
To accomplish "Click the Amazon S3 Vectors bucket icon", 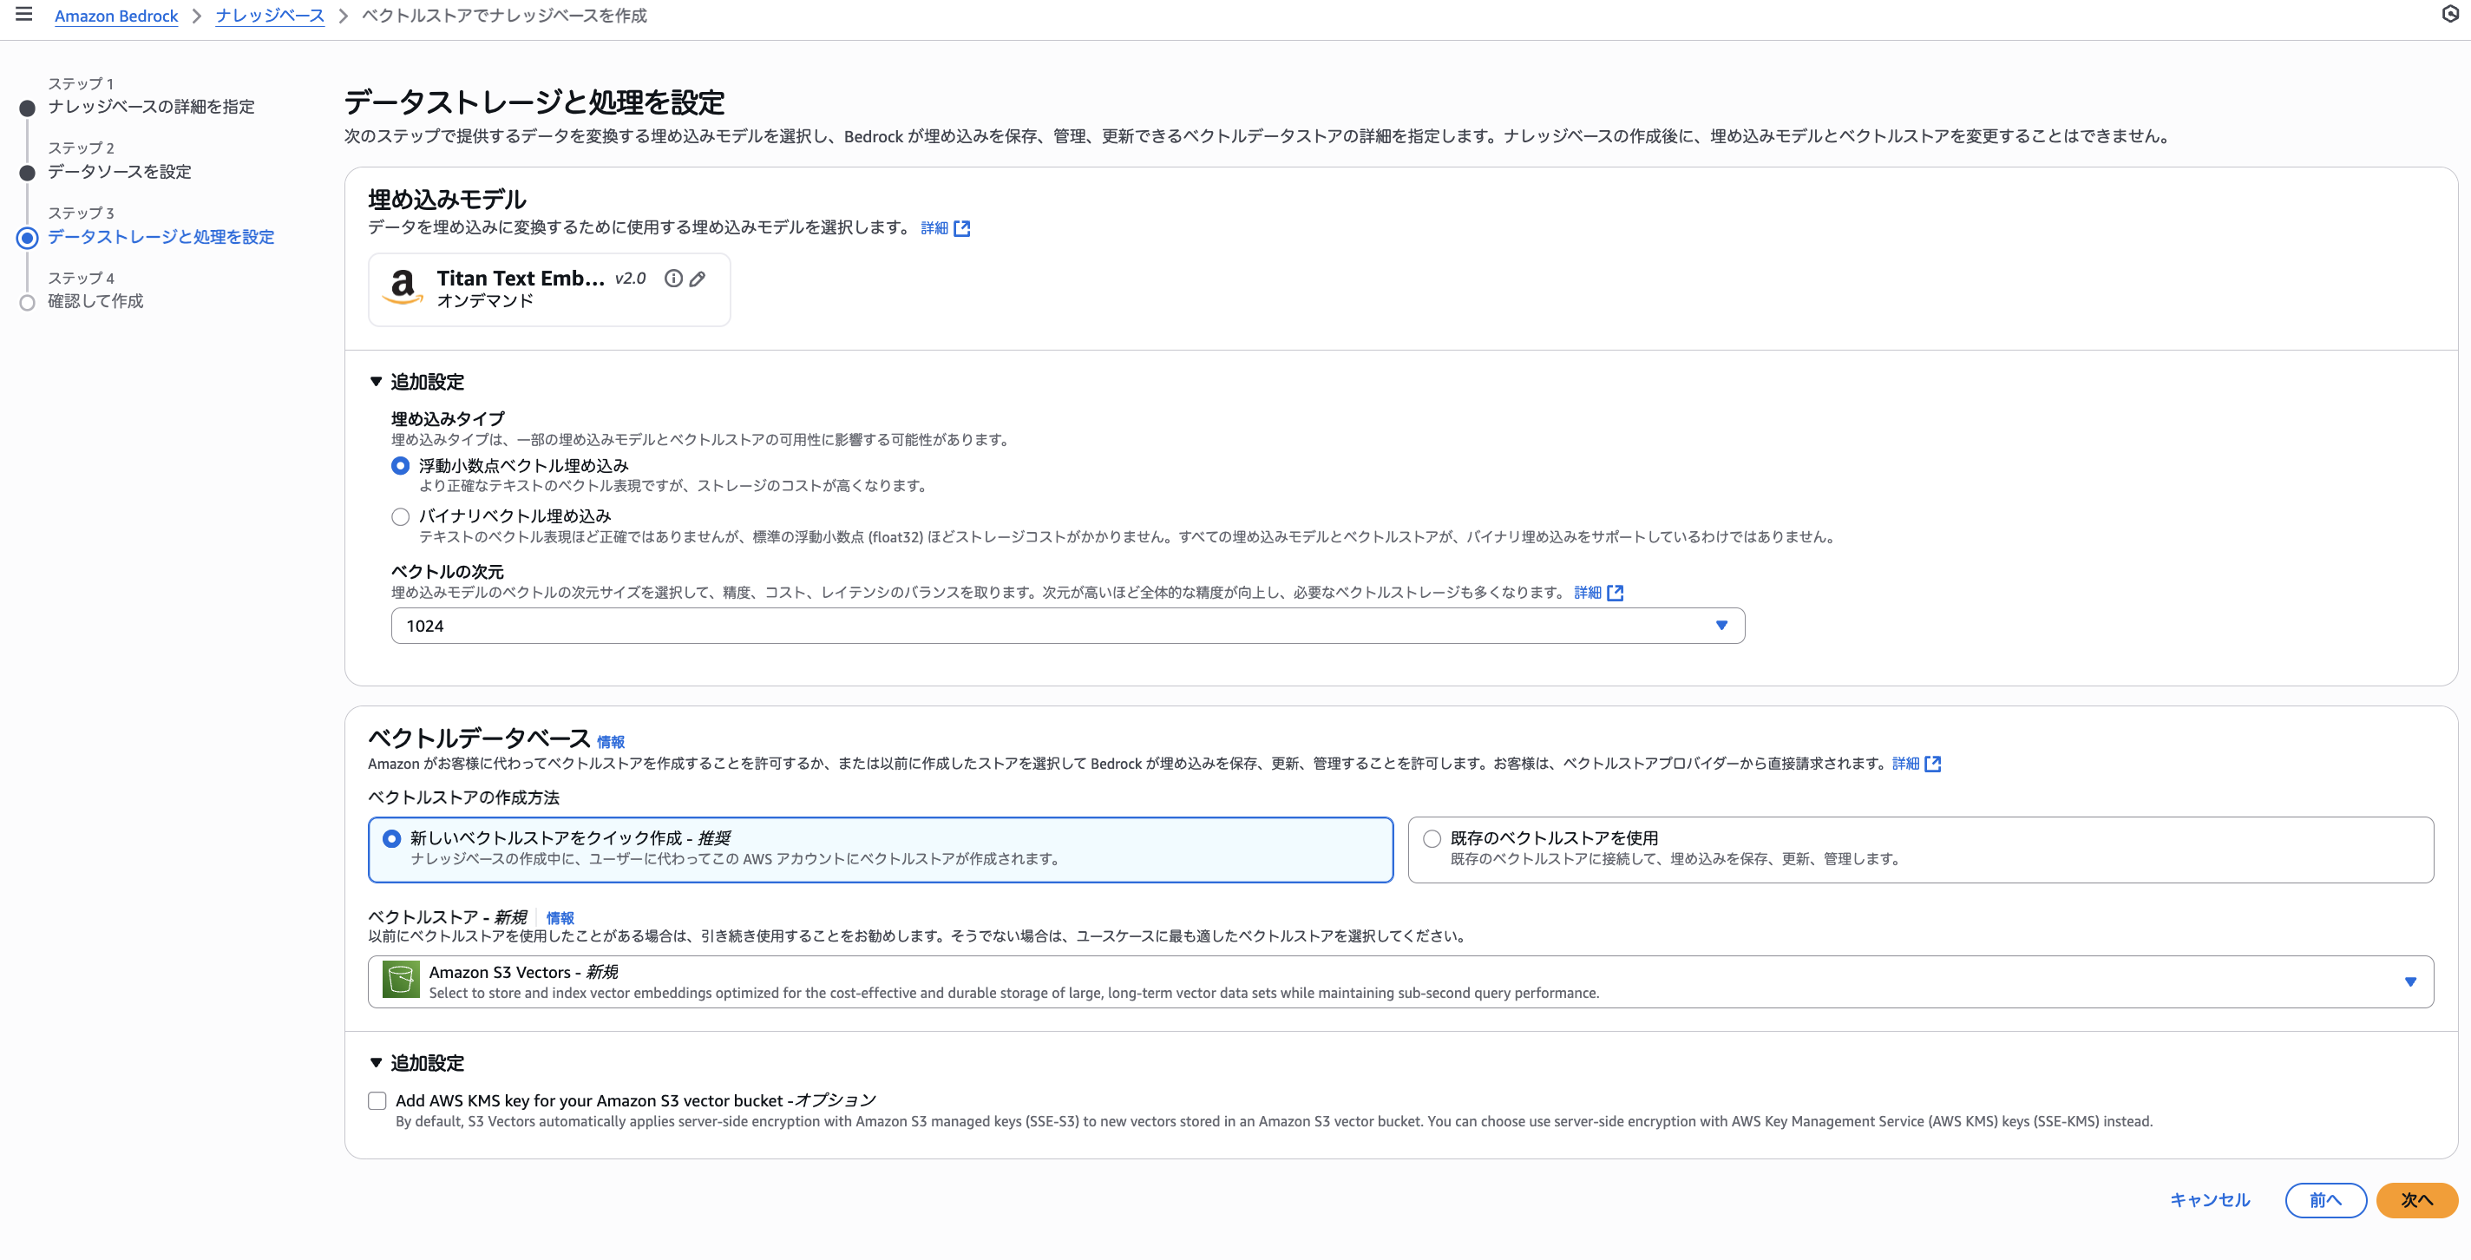I will (x=401, y=980).
